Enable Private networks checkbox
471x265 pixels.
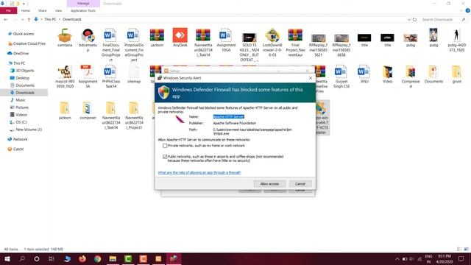(x=165, y=146)
